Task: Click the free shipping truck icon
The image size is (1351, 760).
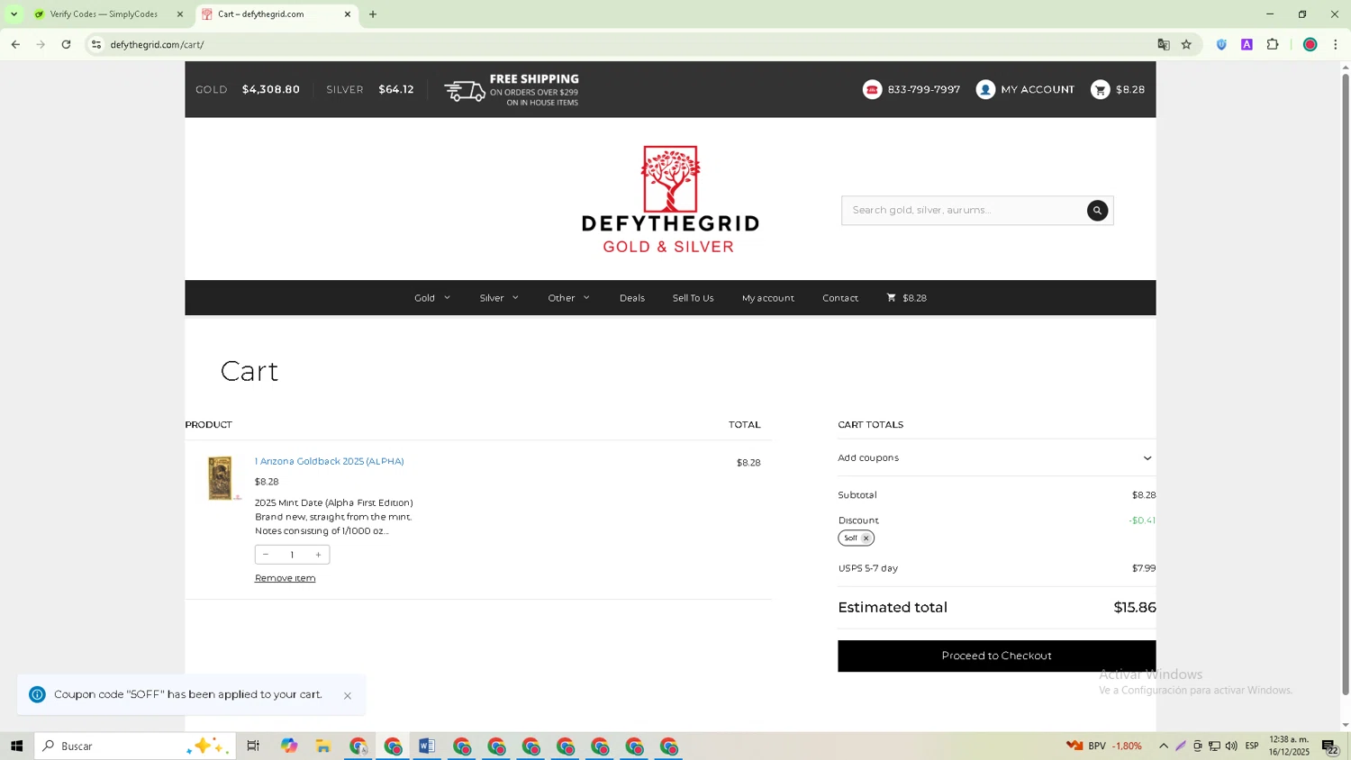Action: (x=465, y=91)
